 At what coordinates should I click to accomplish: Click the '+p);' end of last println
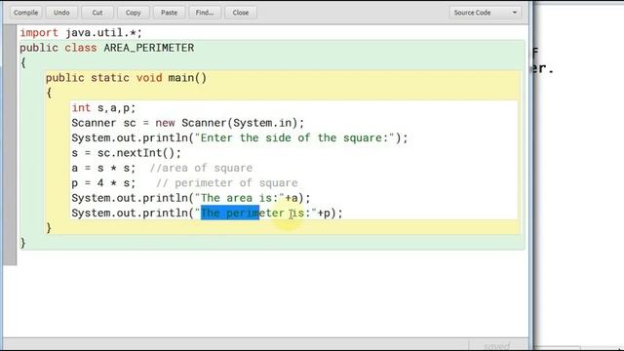tap(330, 214)
